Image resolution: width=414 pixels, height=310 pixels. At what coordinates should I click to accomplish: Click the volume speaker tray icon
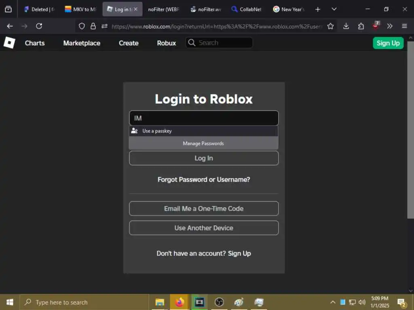[362, 302]
